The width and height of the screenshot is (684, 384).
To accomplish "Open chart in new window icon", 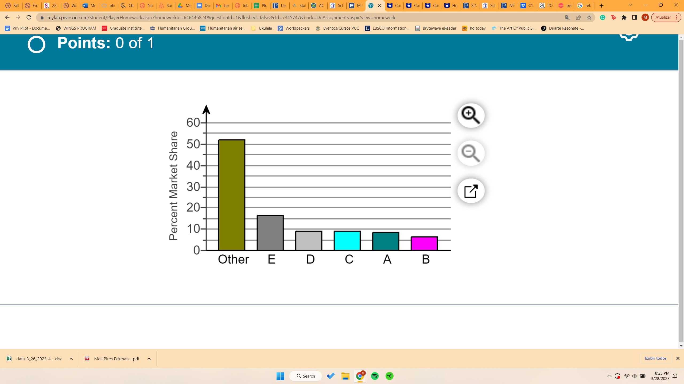I will coord(471,191).
